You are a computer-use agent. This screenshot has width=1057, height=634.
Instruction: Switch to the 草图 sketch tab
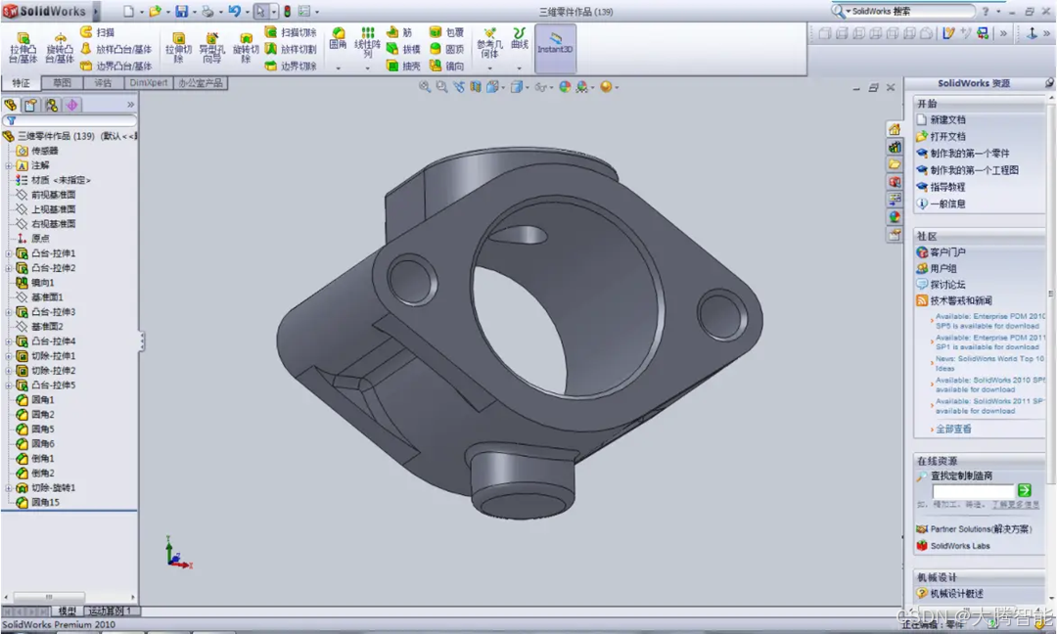click(x=62, y=83)
